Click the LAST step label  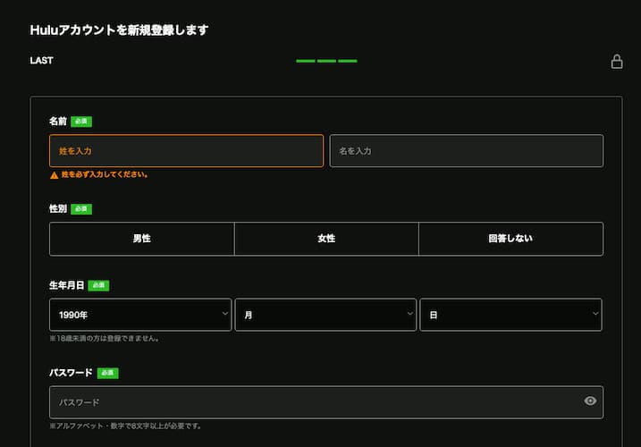click(x=41, y=61)
